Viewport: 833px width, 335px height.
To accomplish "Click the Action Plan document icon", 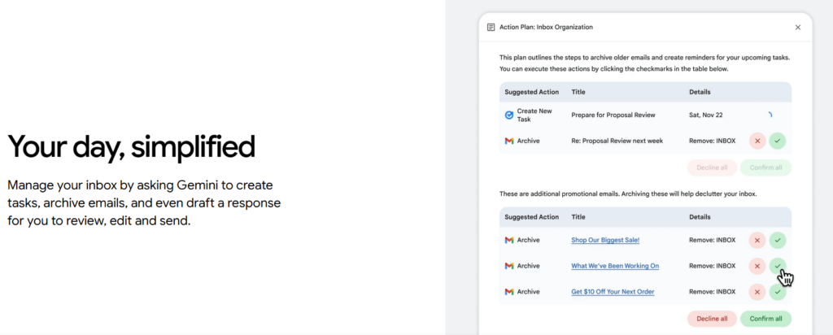I will [x=491, y=27].
